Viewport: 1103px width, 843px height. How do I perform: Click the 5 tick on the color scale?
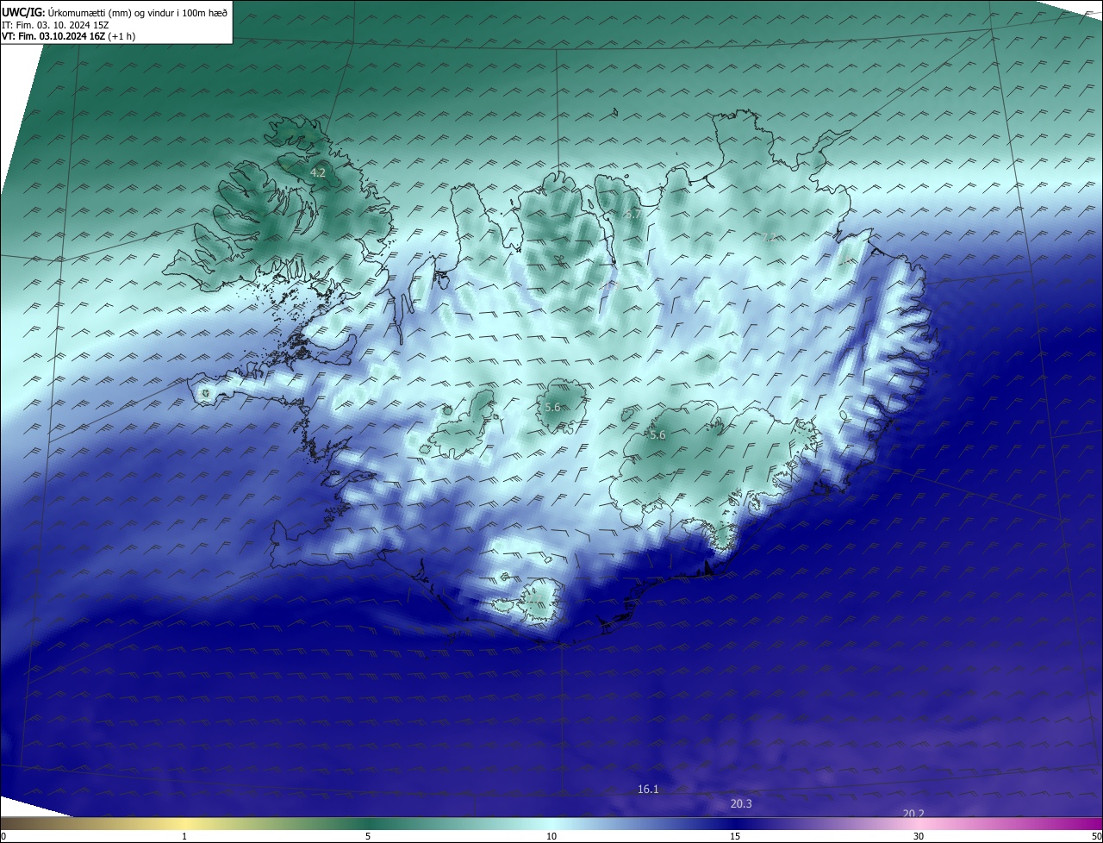(368, 836)
